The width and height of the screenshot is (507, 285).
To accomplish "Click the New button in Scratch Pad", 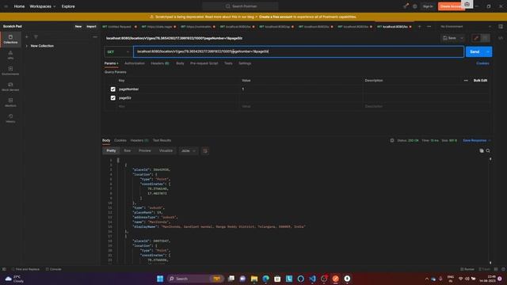I will click(78, 26).
